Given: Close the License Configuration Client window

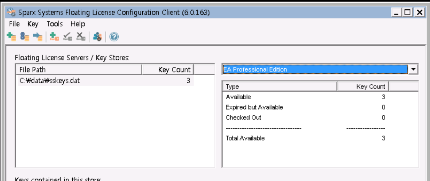Looking at the screenshot, I should point(420,13).
